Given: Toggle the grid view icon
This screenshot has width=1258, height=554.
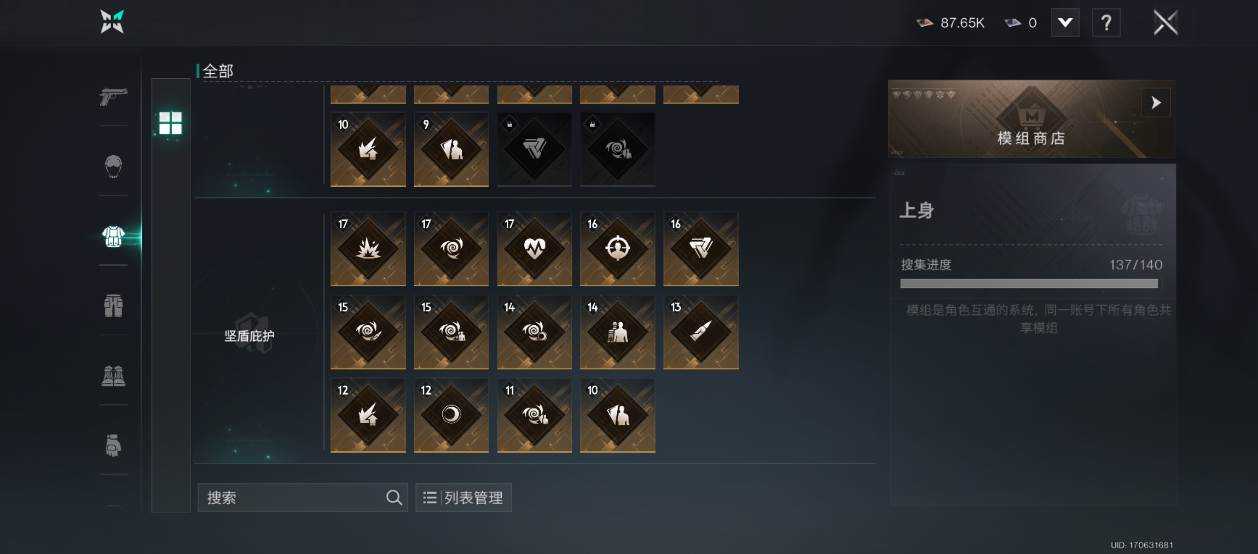Looking at the screenshot, I should click(x=170, y=123).
